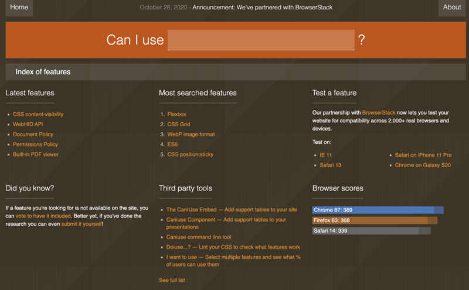
Task: Select the Chrome 87 score bar
Action: click(378, 210)
